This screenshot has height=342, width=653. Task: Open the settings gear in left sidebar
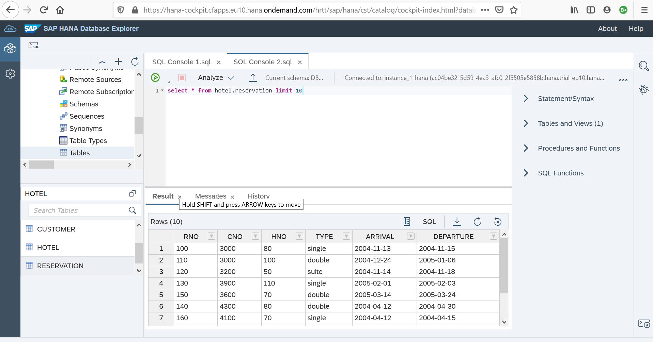(10, 73)
